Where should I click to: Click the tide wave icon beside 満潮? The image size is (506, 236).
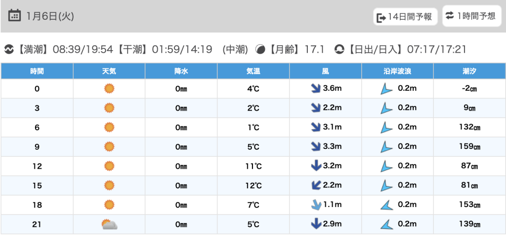coord(8,49)
